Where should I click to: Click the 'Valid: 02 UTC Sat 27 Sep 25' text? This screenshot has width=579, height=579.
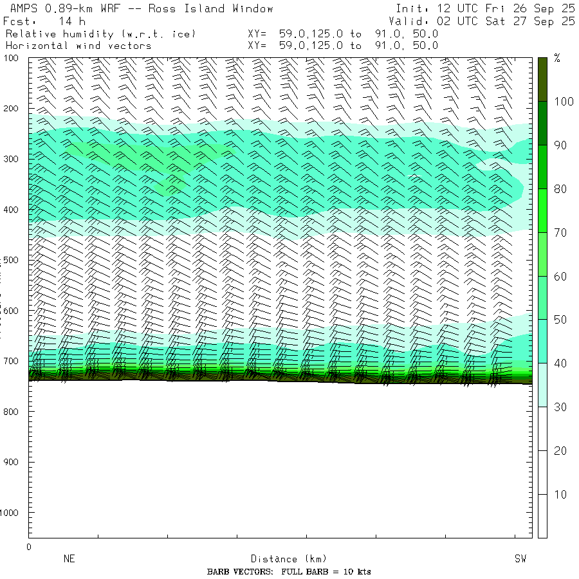[x=482, y=21]
